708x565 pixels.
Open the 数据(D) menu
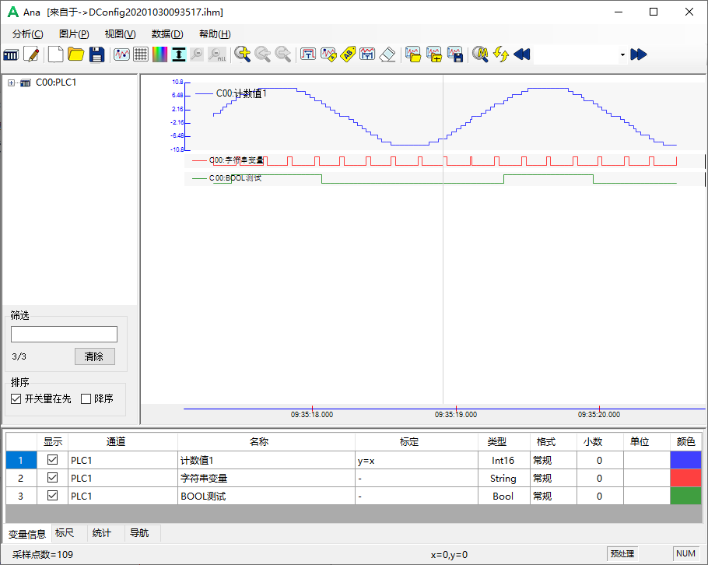pos(166,33)
